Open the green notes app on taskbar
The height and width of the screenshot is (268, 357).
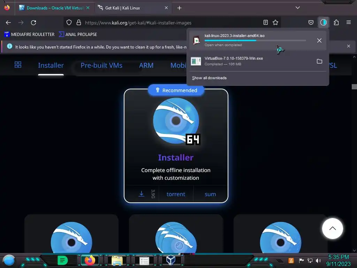click(x=63, y=260)
